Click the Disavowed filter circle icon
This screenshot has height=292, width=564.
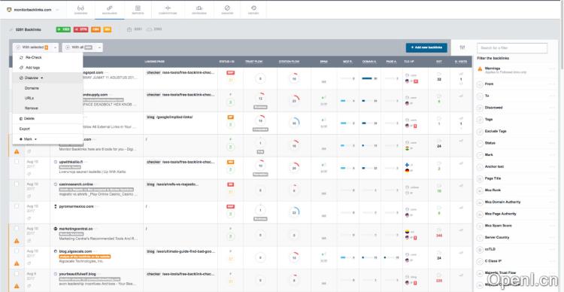click(480, 108)
